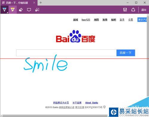Click the 百度一下 search button

(x=126, y=53)
